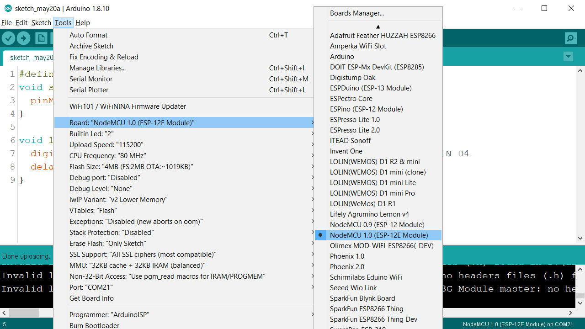Expand the VTables submenu
The image size is (585, 329).
click(185, 210)
